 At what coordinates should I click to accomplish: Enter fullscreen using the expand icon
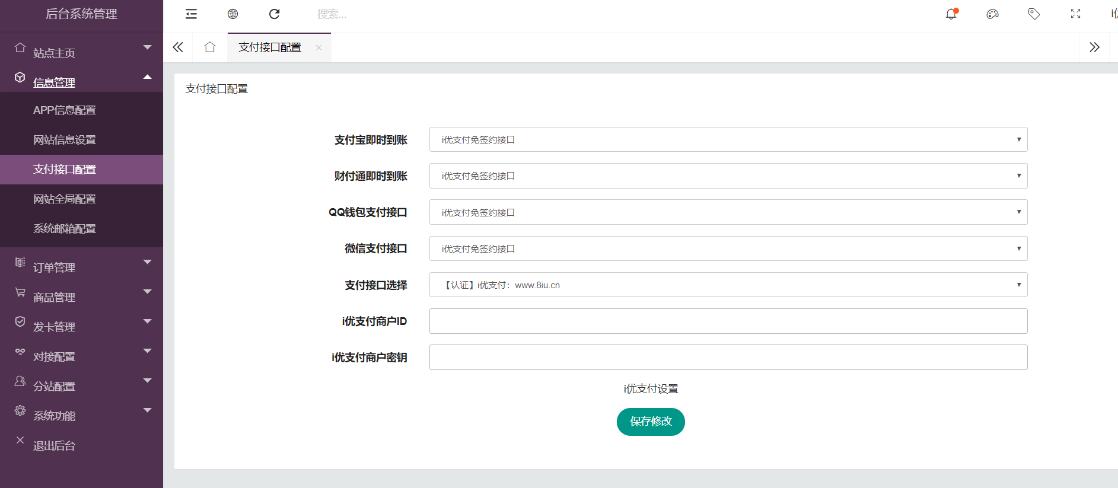click(x=1075, y=14)
